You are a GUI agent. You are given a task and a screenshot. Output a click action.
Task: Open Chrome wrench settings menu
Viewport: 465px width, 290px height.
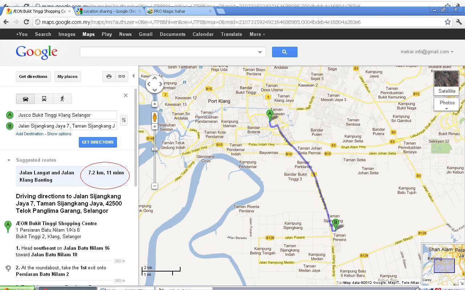click(x=459, y=22)
